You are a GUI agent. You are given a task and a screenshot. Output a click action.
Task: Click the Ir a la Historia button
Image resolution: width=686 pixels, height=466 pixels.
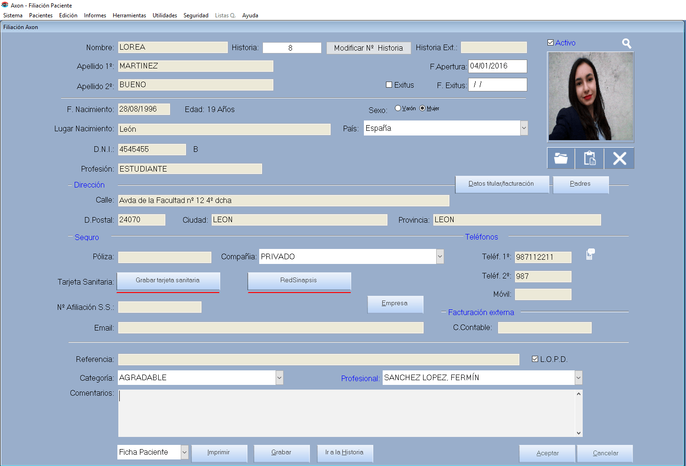coord(345,452)
